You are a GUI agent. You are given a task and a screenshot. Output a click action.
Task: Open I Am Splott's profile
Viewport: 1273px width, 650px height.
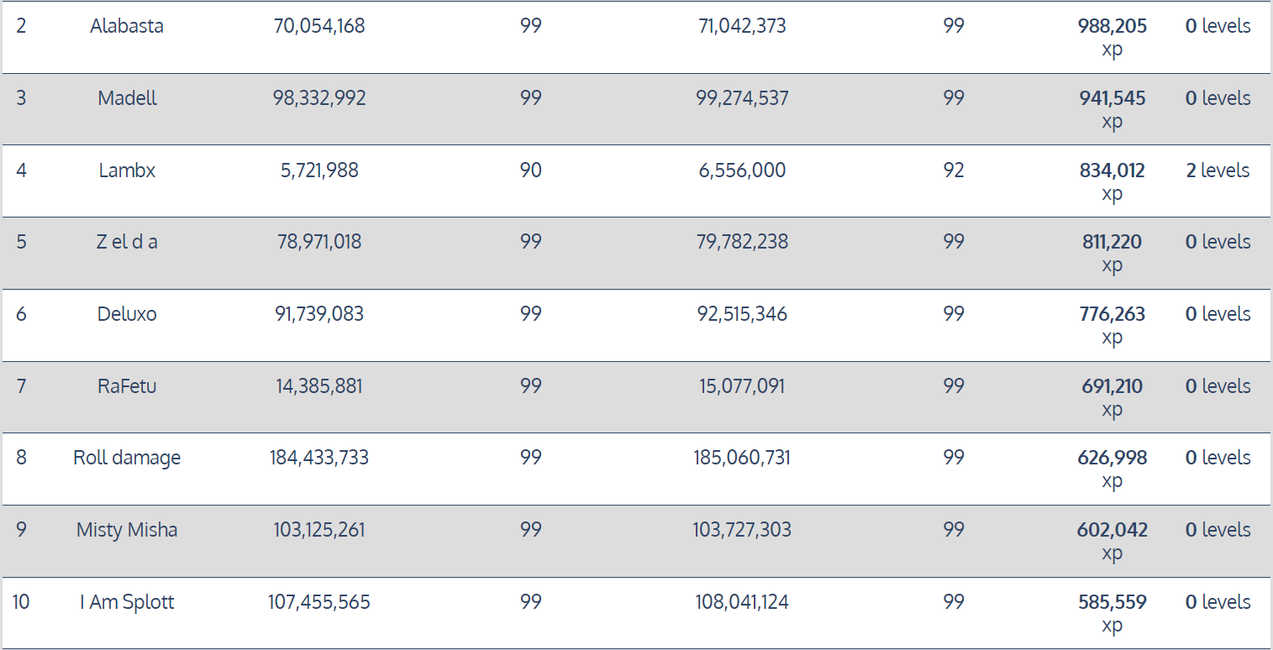[127, 602]
